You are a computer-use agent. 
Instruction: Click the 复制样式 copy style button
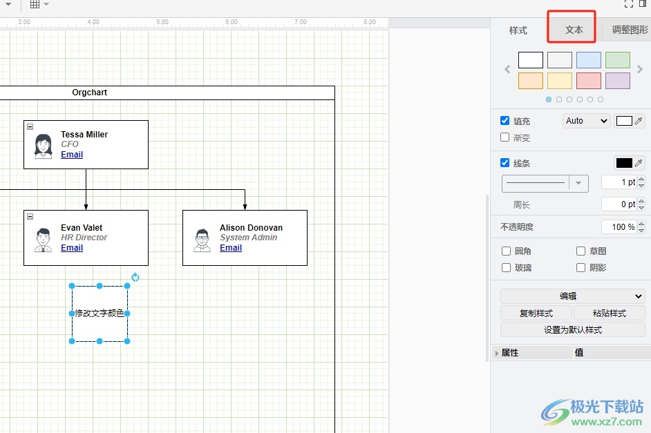click(536, 313)
